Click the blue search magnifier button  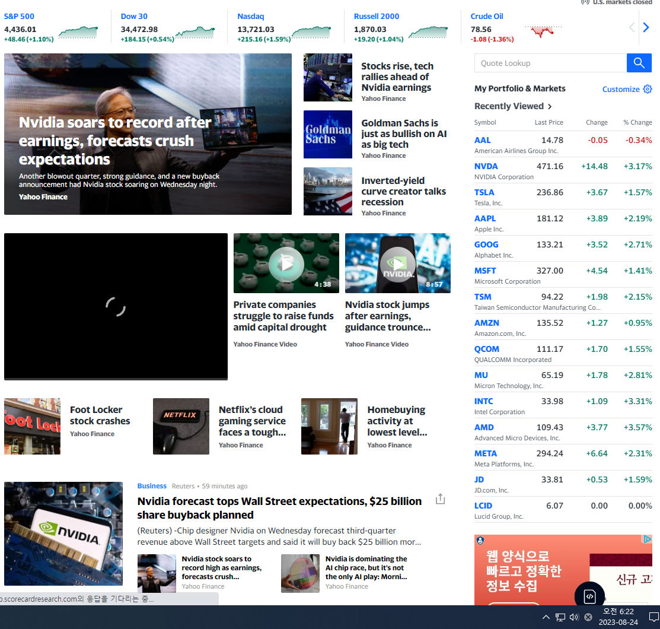point(639,63)
